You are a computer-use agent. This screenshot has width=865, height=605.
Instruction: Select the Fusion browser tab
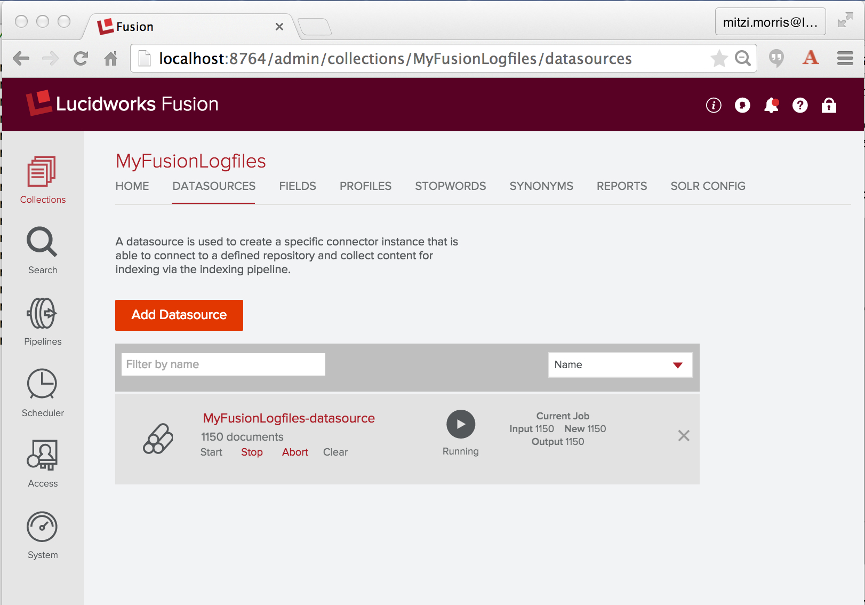click(187, 27)
